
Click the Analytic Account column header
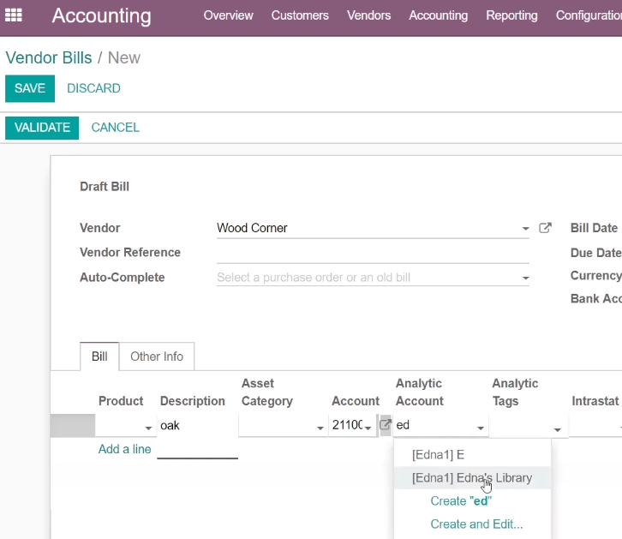pyautogui.click(x=419, y=392)
